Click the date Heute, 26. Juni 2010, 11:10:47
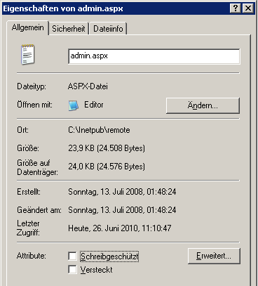Viewport: 258px width, 286px height. pyautogui.click(x=120, y=228)
